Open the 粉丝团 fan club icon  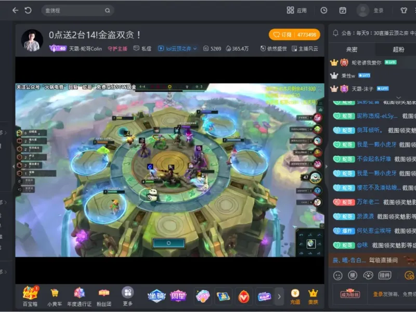tap(103, 296)
